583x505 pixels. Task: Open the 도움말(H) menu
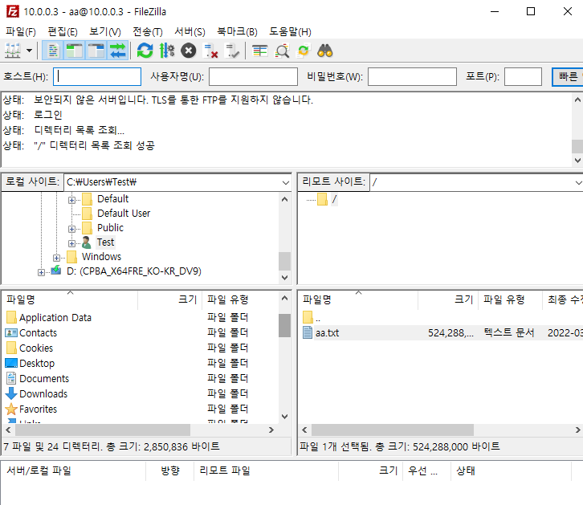(290, 32)
